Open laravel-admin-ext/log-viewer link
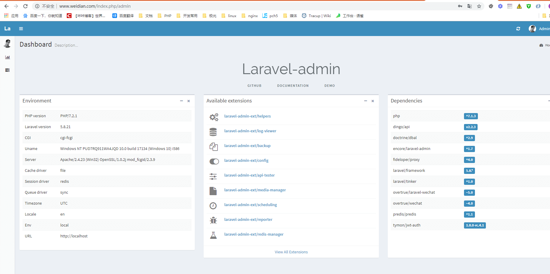Screen dimensions: 550x274 pos(250,131)
